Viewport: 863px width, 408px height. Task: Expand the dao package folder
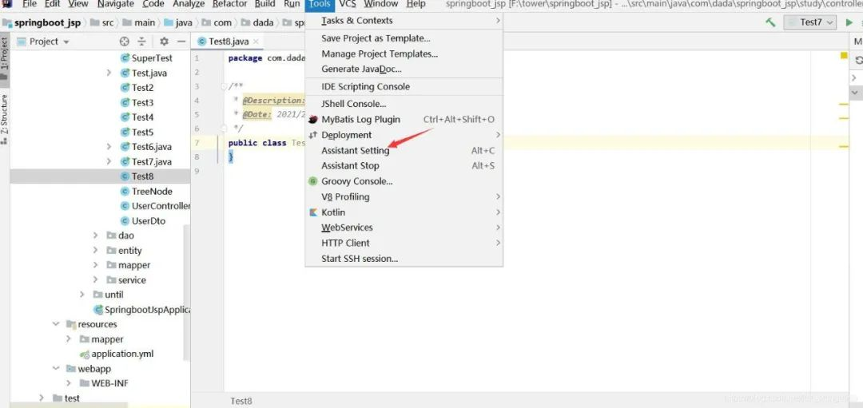(95, 236)
